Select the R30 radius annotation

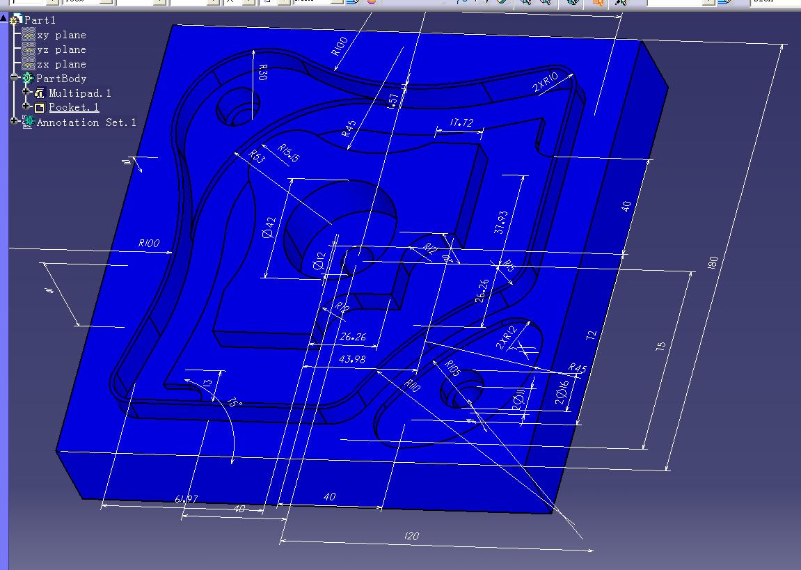point(262,72)
